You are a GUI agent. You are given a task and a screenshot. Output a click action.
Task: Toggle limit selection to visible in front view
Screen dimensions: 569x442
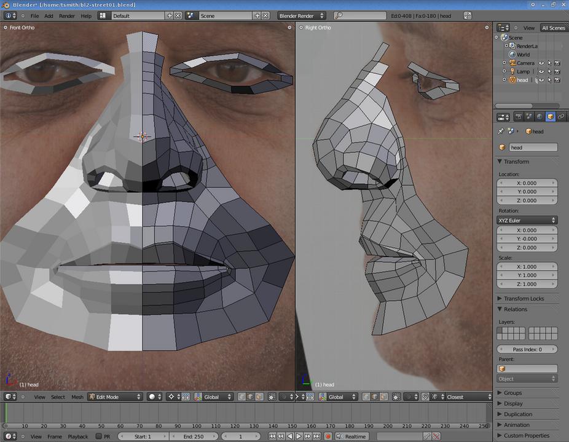point(272,397)
